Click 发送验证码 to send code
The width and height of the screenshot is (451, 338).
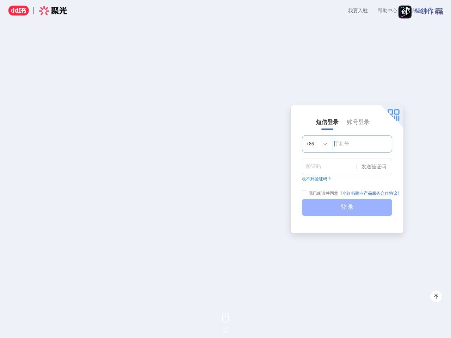point(374,167)
